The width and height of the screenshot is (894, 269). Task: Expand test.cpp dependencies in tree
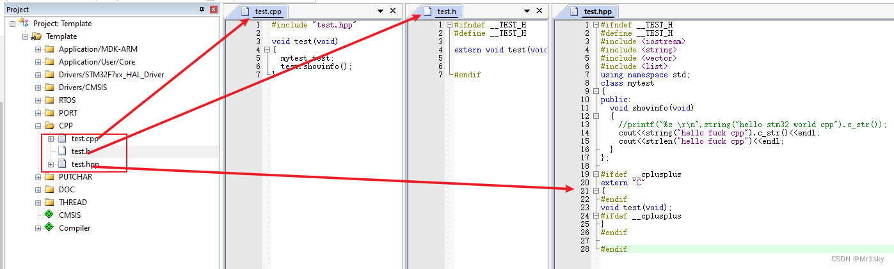pos(51,139)
